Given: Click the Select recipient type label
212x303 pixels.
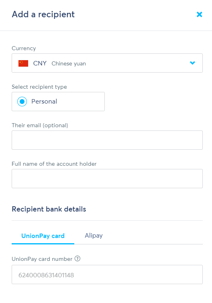Looking at the screenshot, I should pos(39,87).
